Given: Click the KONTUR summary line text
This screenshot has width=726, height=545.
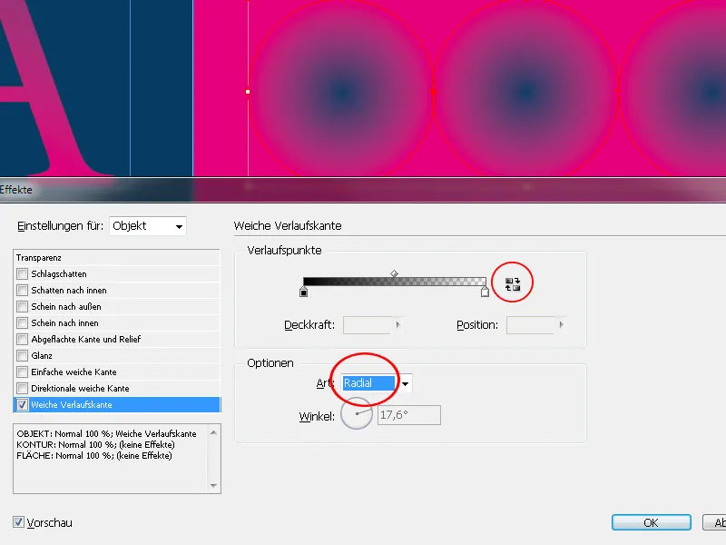Looking at the screenshot, I should [96, 444].
